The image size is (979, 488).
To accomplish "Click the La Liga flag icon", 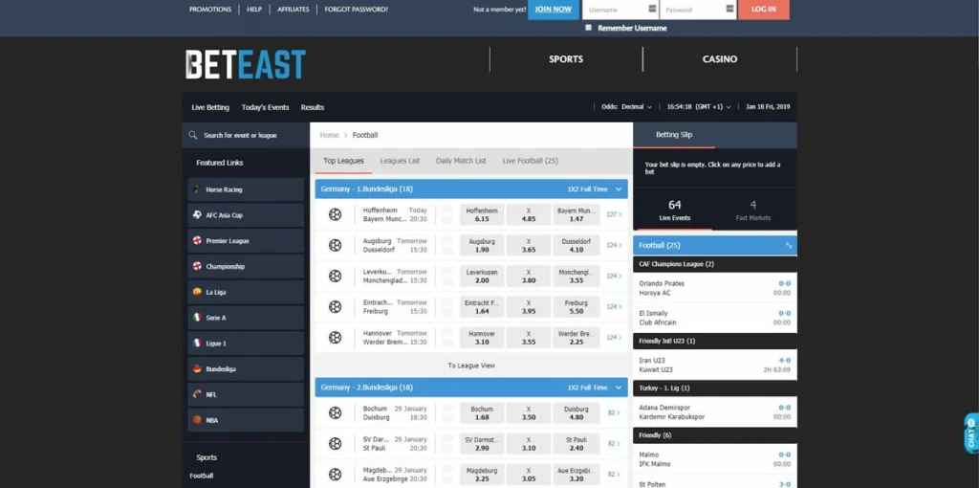I will click(x=197, y=292).
